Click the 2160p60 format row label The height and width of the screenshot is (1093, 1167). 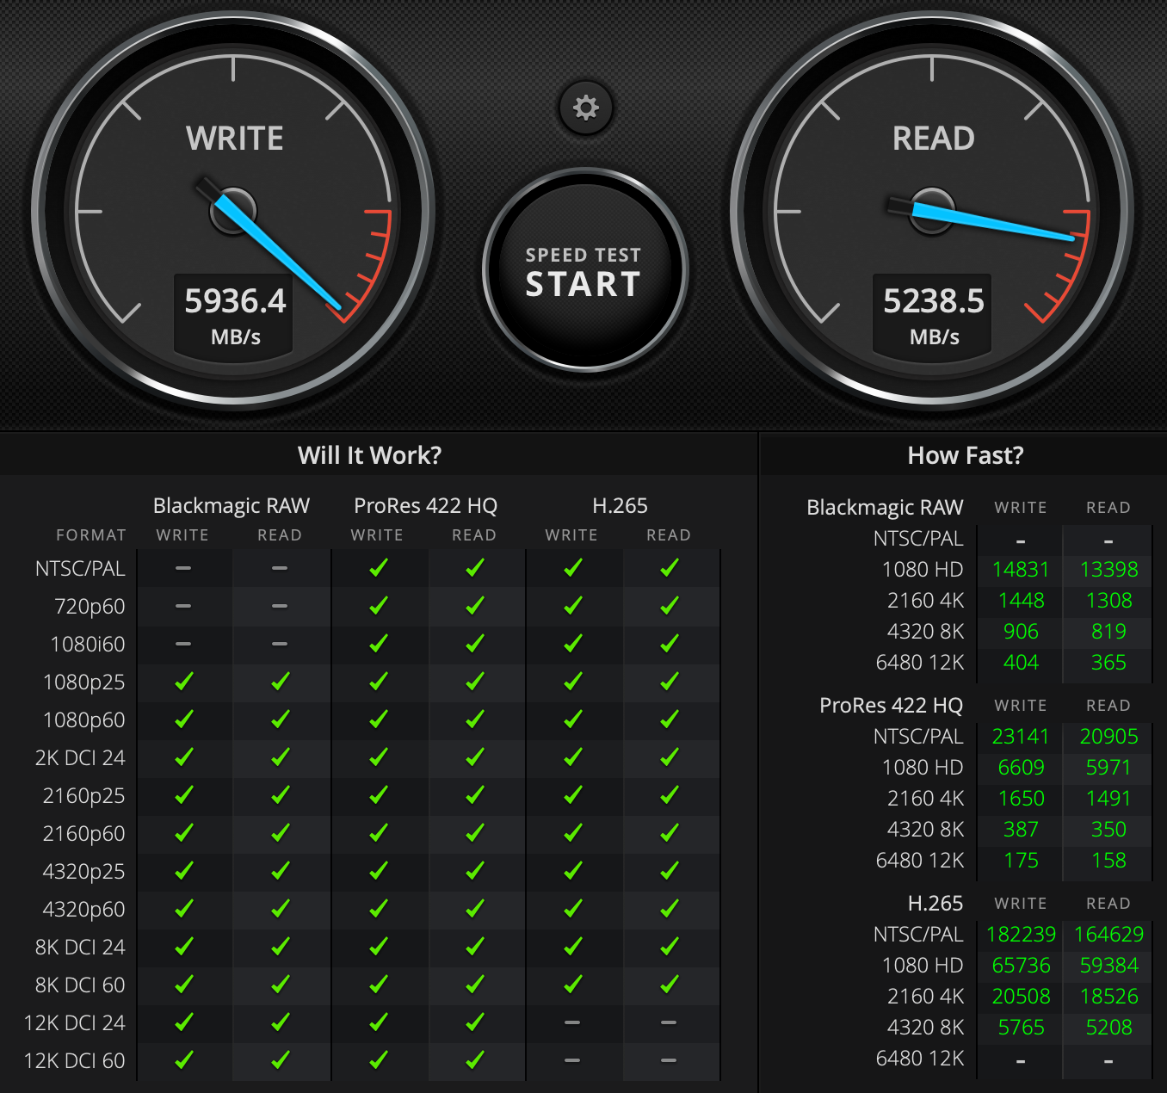[84, 834]
